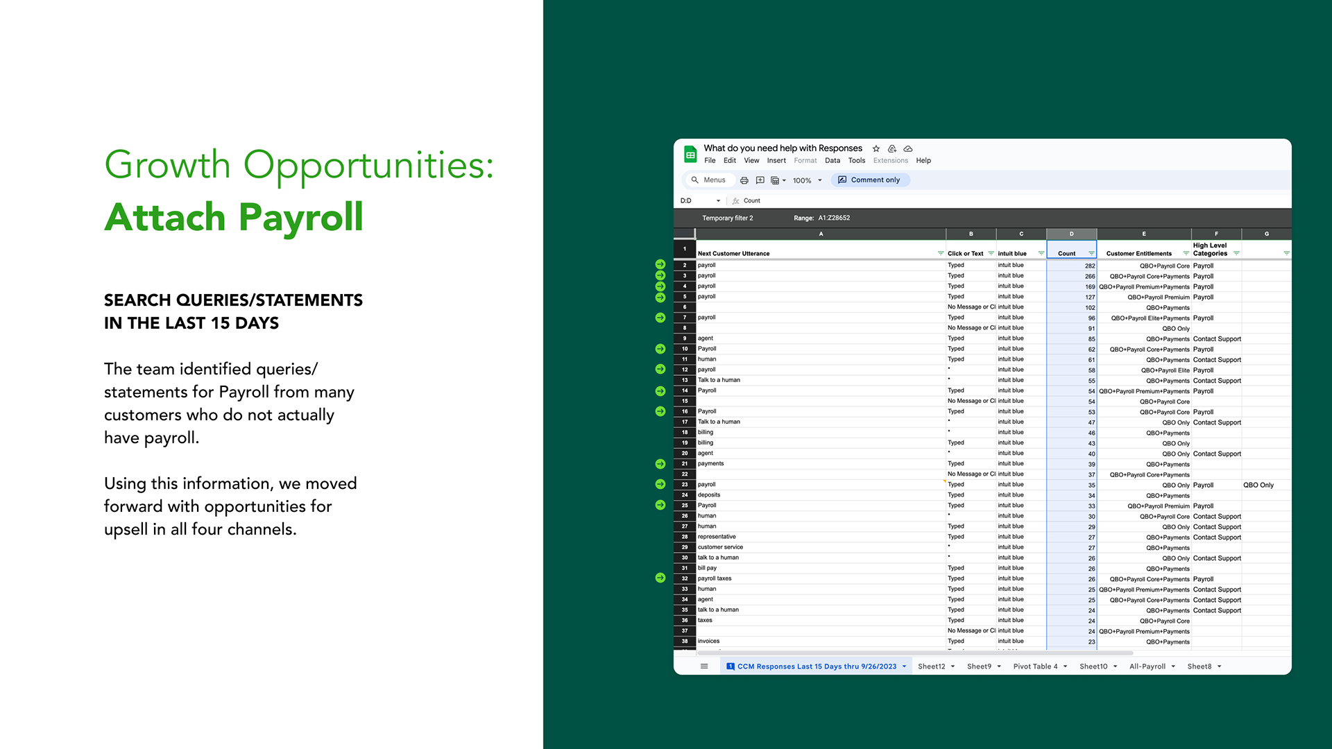Viewport: 1332px width, 749px height.
Task: Switch to the Pivot Table 4 tab
Action: click(1035, 666)
